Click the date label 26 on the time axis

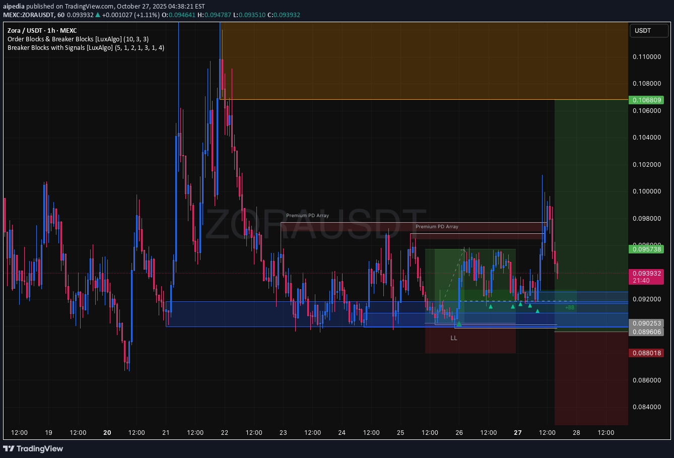[x=459, y=433]
